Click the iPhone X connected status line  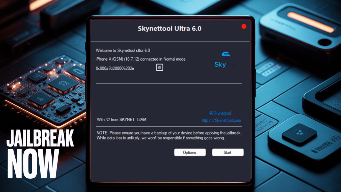point(140,59)
